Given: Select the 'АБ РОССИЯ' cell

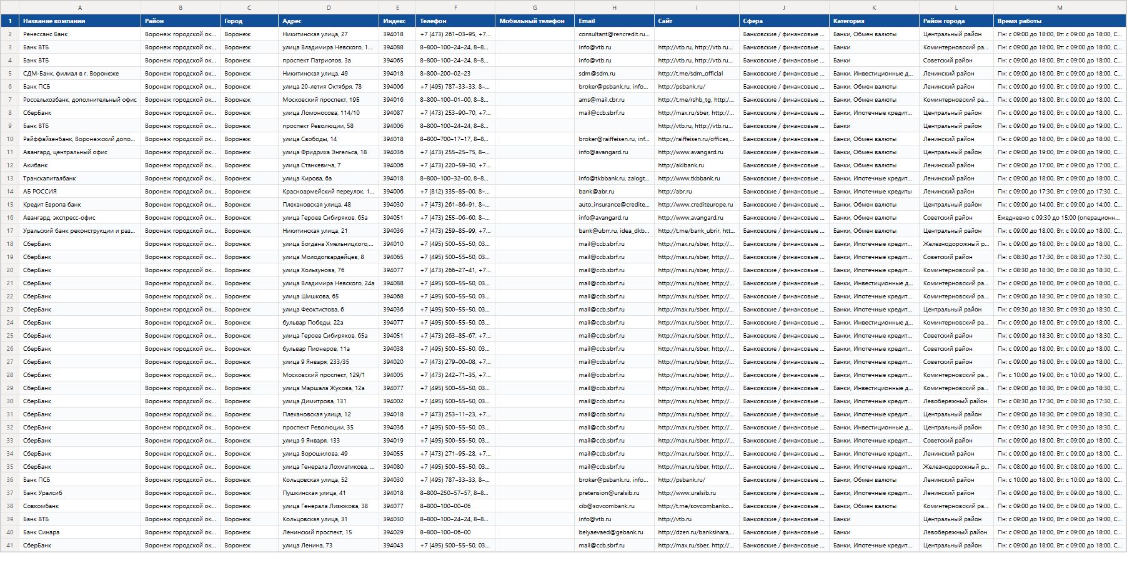Looking at the screenshot, I should point(80,192).
